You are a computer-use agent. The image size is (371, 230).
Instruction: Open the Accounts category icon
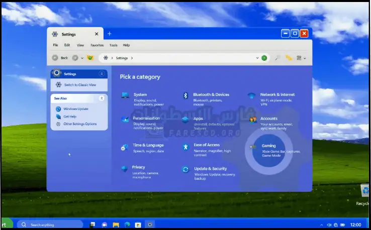[x=253, y=120]
